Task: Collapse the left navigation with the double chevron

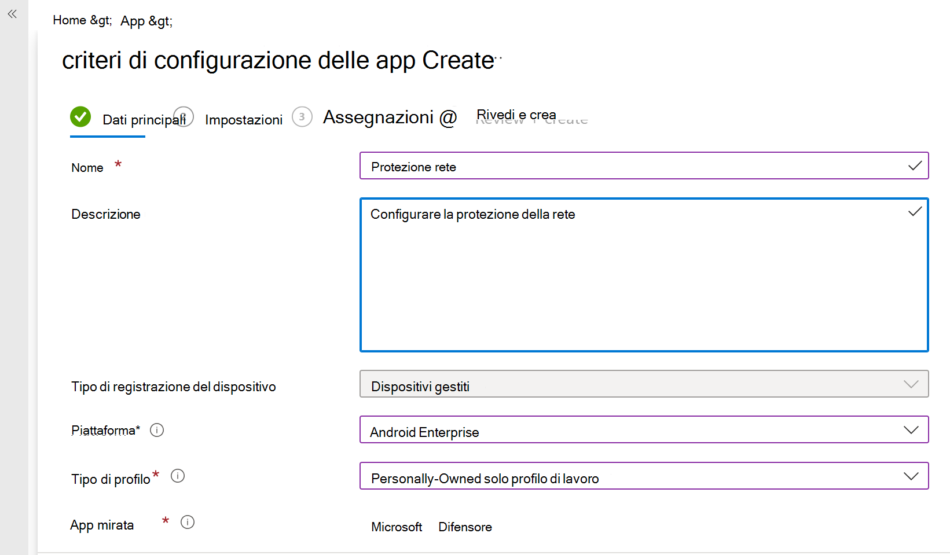Action: pos(12,14)
